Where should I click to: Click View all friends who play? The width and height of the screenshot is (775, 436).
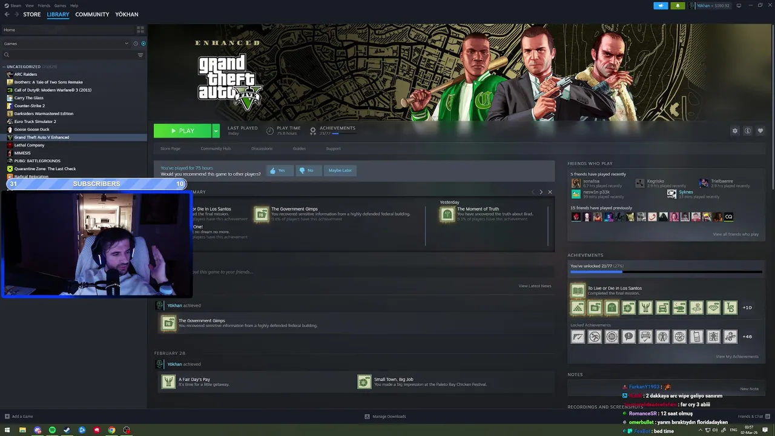click(736, 234)
